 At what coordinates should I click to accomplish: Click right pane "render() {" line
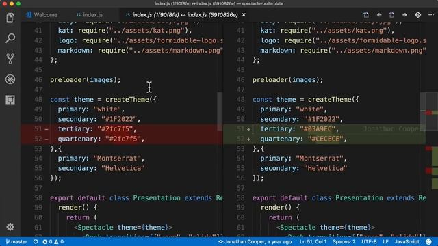click(280, 208)
